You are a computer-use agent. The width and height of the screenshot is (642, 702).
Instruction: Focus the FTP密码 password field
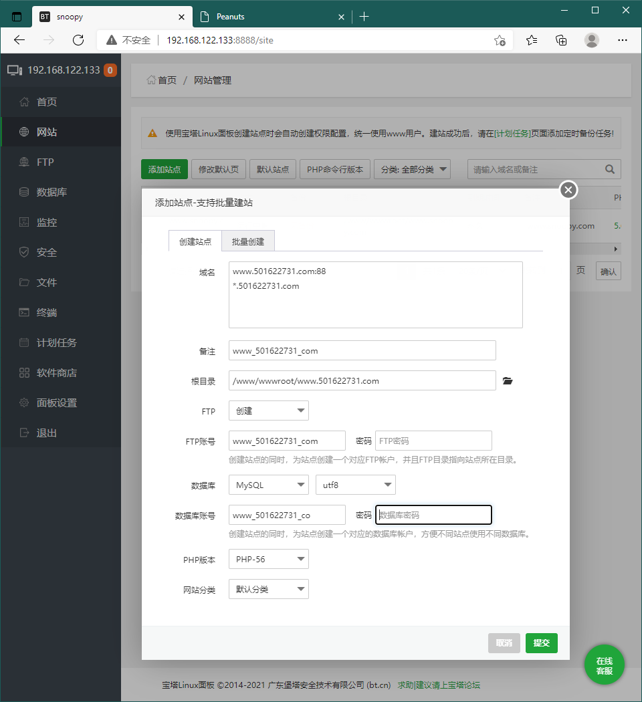coord(433,441)
